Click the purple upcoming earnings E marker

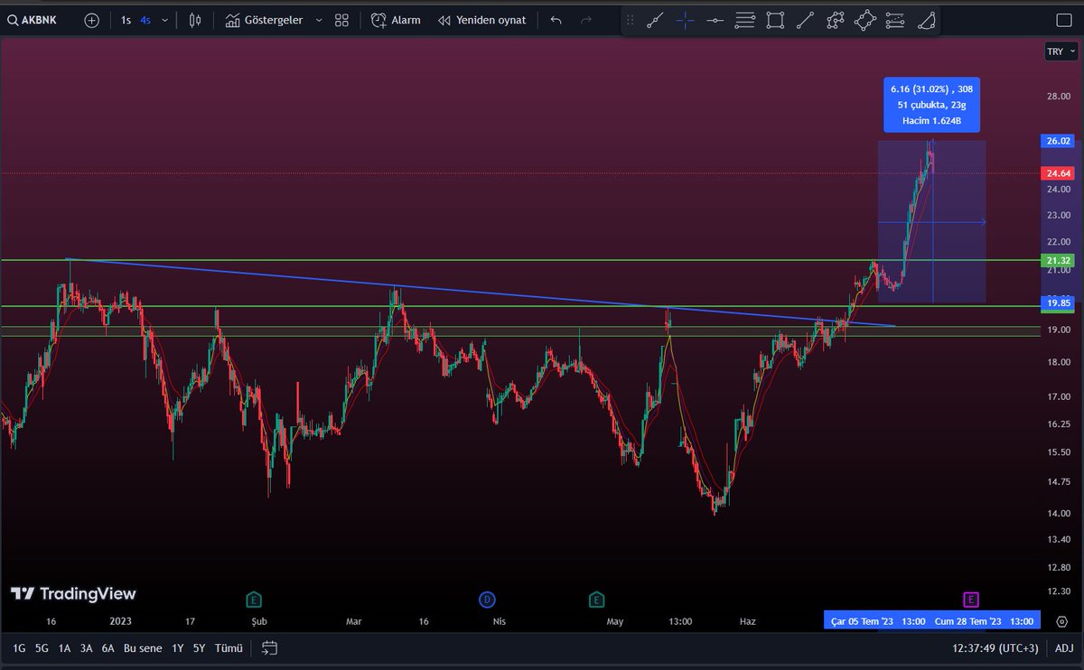tap(971, 600)
